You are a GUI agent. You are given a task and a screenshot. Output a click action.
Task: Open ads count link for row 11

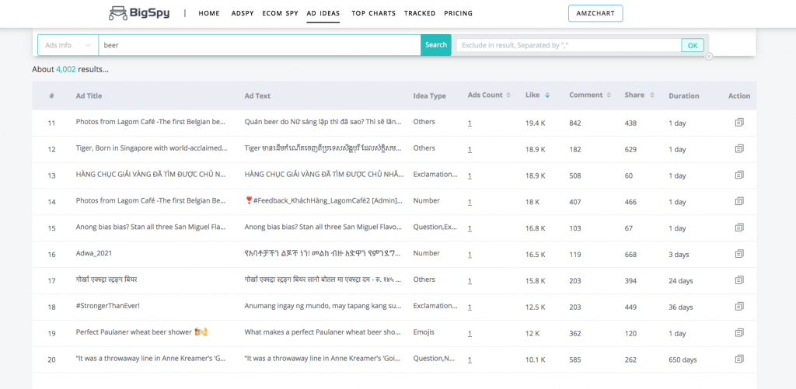pos(470,123)
